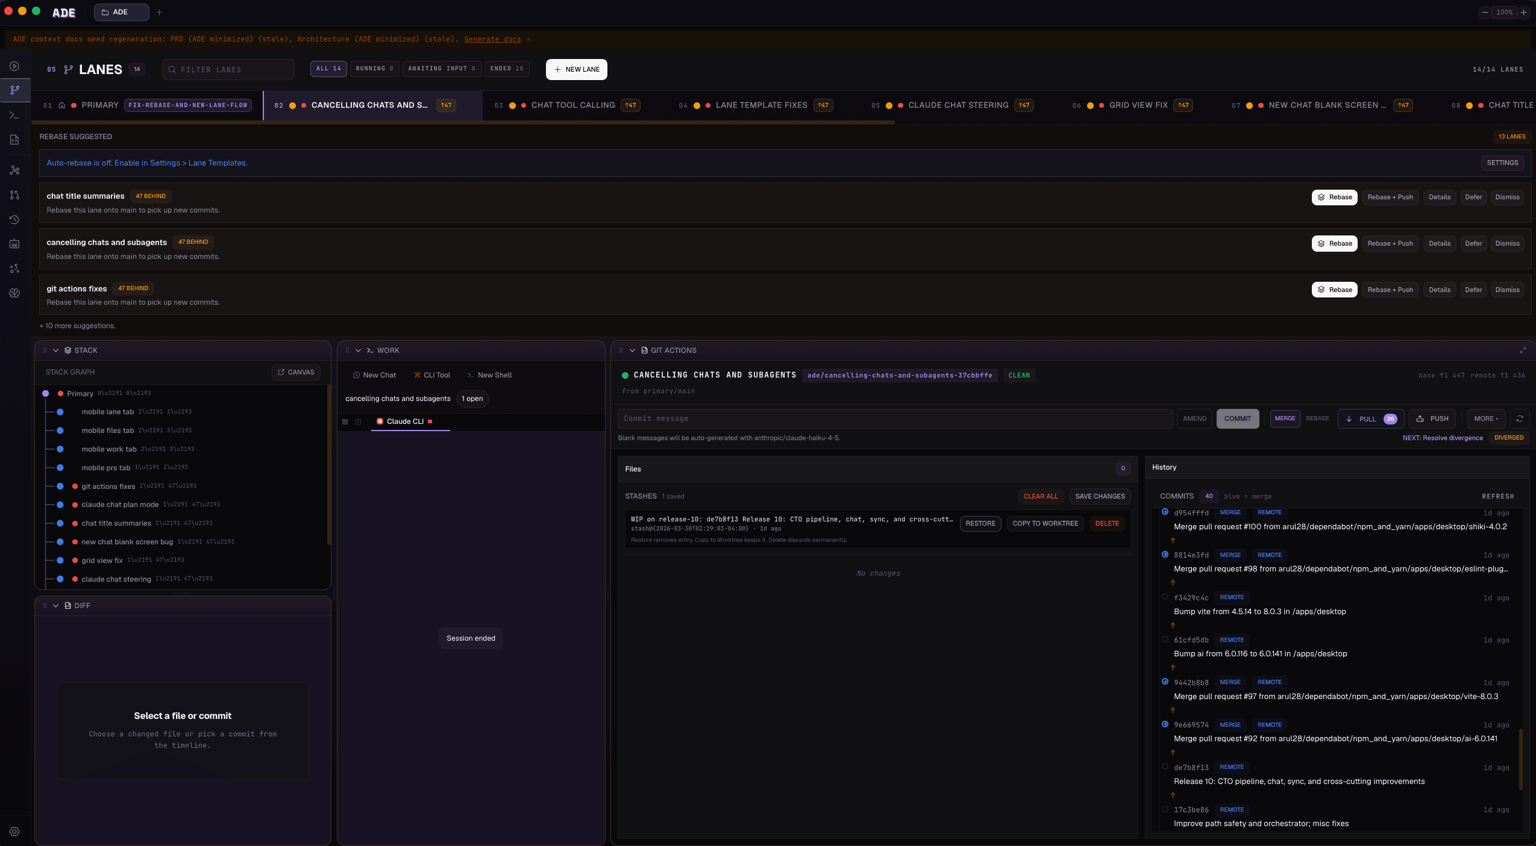Open the brain icon in sidebar
This screenshot has width=1536, height=846.
pyautogui.click(x=14, y=293)
